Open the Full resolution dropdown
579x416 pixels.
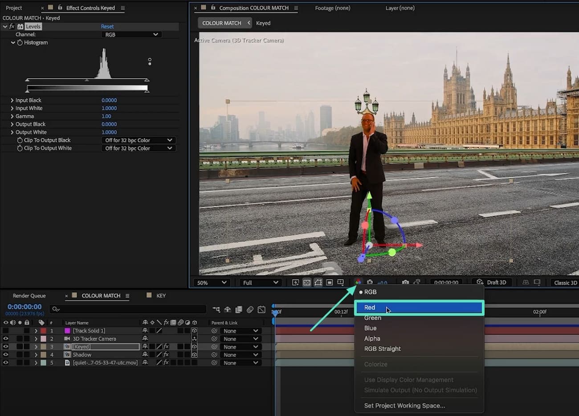[x=261, y=282]
